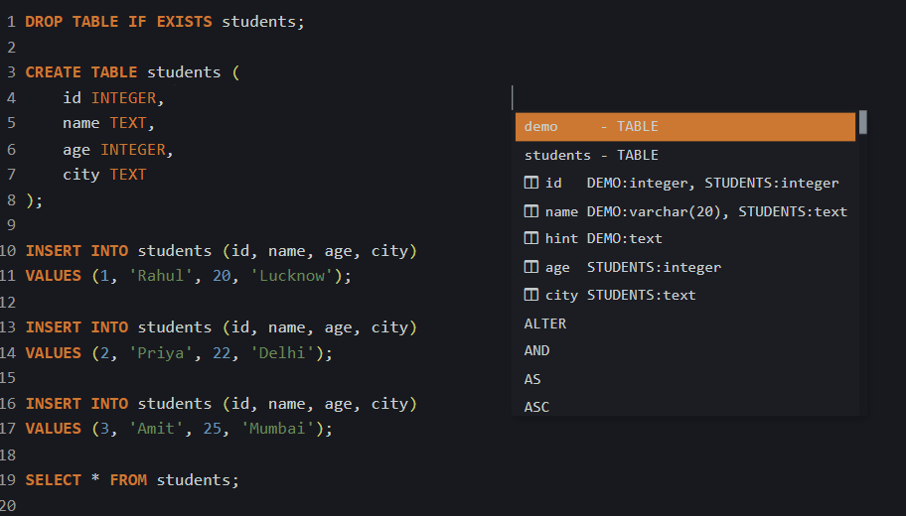Insert the AND keyword suggestion
The height and width of the screenshot is (516, 906).
tap(685, 351)
